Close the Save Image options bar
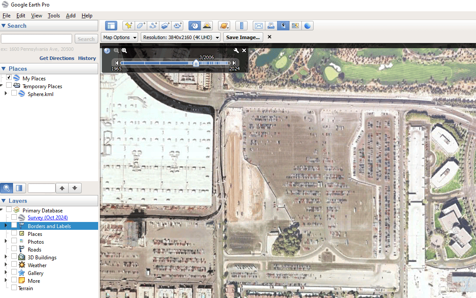Image resolution: width=476 pixels, height=298 pixels. (269, 37)
